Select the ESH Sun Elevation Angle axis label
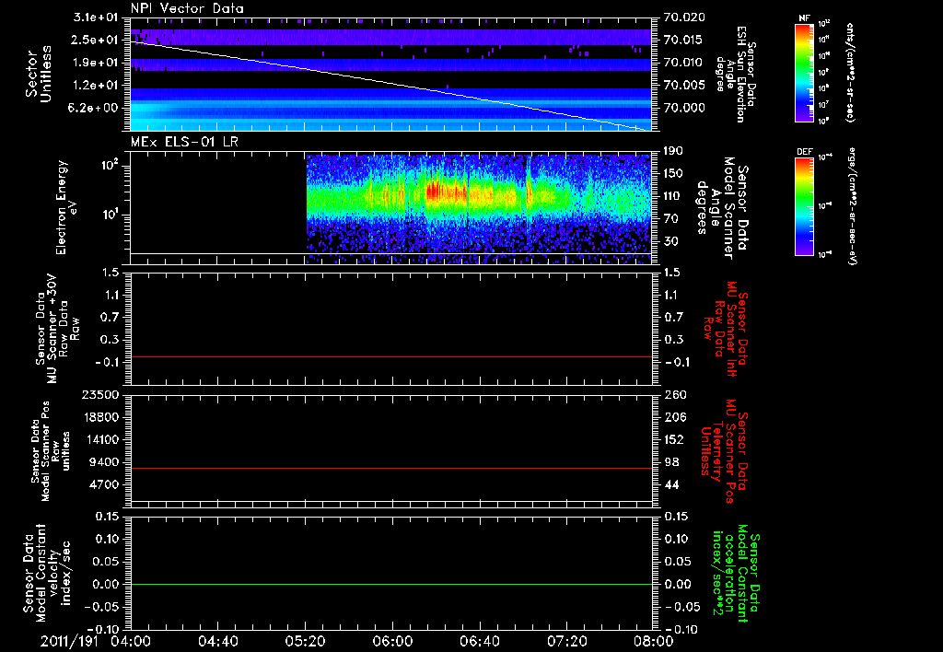The height and width of the screenshot is (652, 943). 739,69
